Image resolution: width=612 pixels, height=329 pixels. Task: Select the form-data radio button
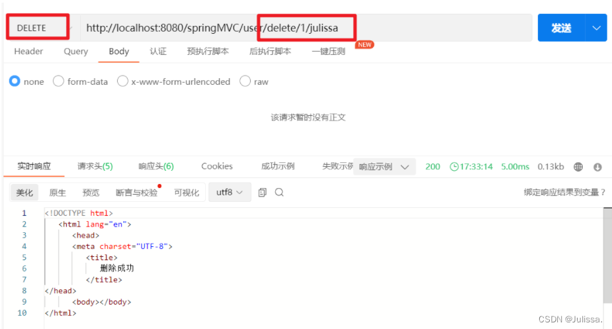(x=58, y=81)
